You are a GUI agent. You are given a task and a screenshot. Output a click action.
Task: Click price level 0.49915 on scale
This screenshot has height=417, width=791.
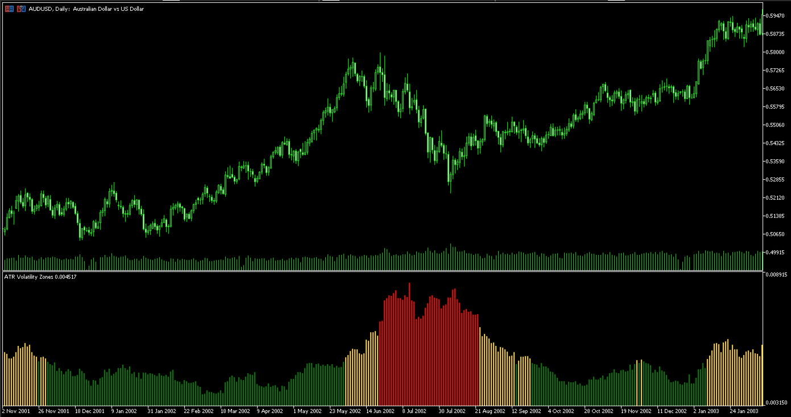(x=776, y=252)
